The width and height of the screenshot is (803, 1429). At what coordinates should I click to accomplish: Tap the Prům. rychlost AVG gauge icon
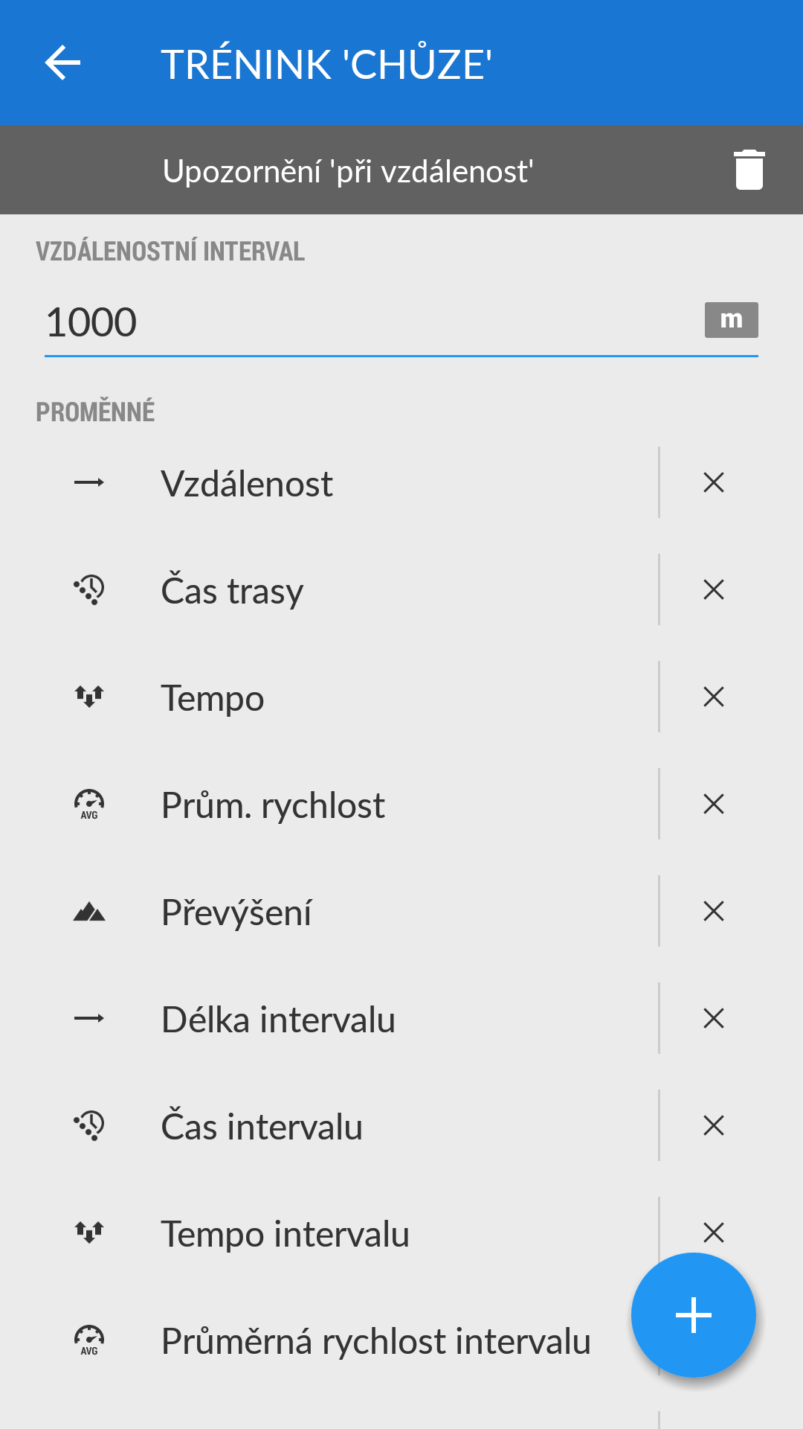tap(89, 805)
